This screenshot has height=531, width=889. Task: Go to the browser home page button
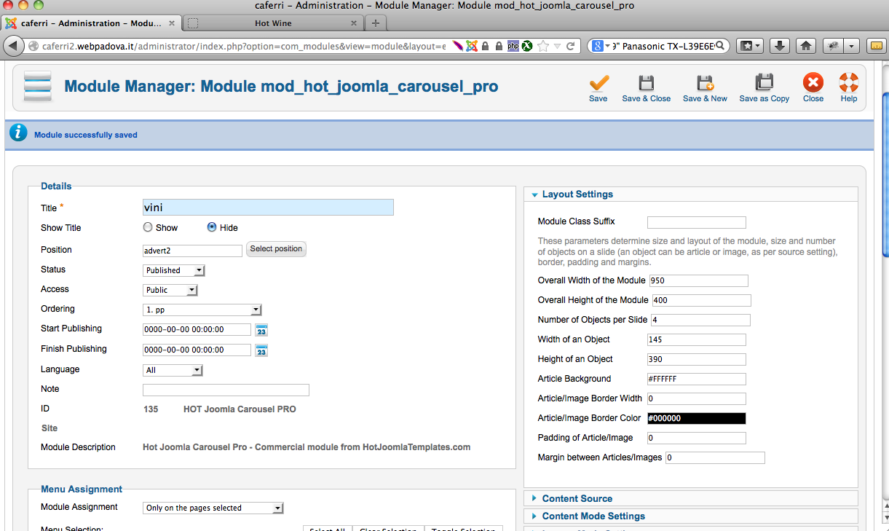tap(806, 46)
